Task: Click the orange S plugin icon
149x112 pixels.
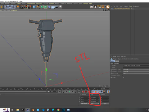Action: (108, 7)
